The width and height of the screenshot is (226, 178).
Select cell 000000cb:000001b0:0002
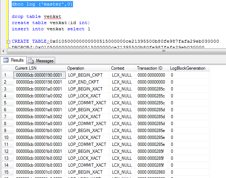click(x=39, y=138)
